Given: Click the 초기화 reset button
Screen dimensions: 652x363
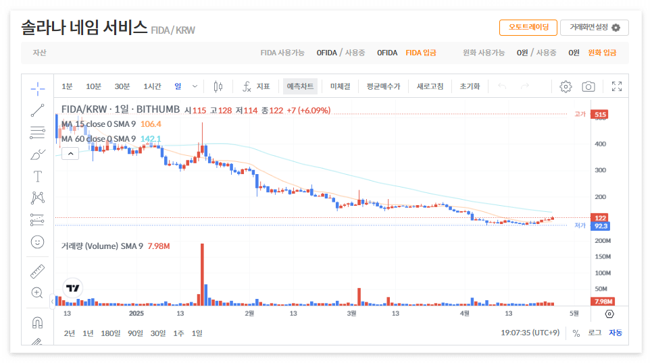Looking at the screenshot, I should [470, 86].
